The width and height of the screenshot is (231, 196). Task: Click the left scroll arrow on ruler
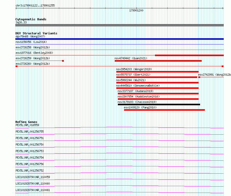(x=16, y=8)
